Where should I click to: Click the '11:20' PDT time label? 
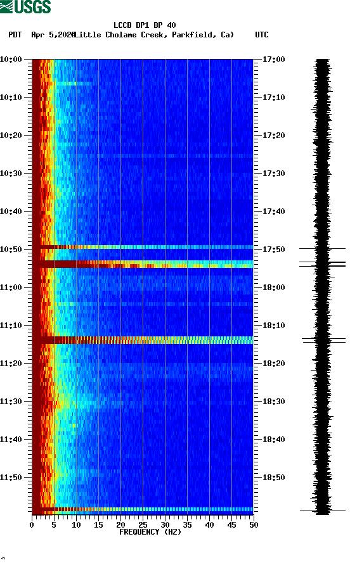click(11, 363)
